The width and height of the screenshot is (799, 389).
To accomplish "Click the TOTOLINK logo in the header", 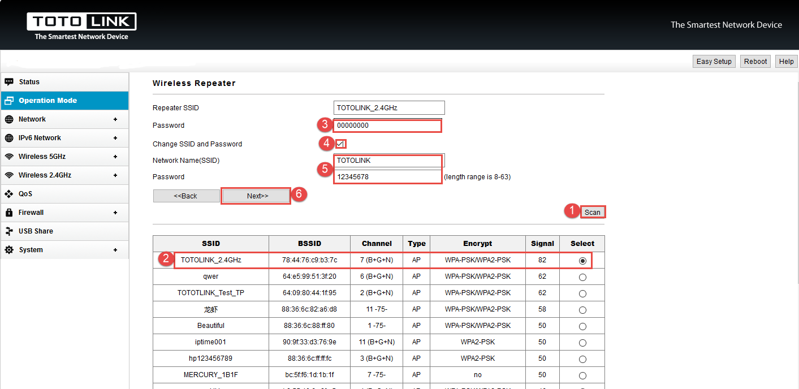I will click(81, 26).
